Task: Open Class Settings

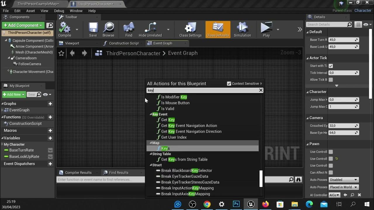Action: pyautogui.click(x=191, y=29)
